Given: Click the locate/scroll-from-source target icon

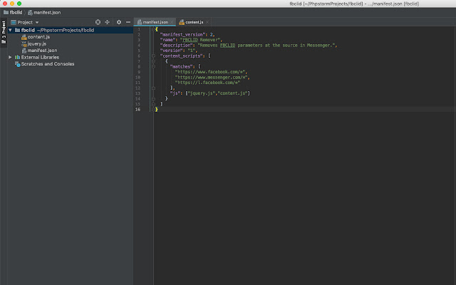Looking at the screenshot, I should [x=98, y=22].
